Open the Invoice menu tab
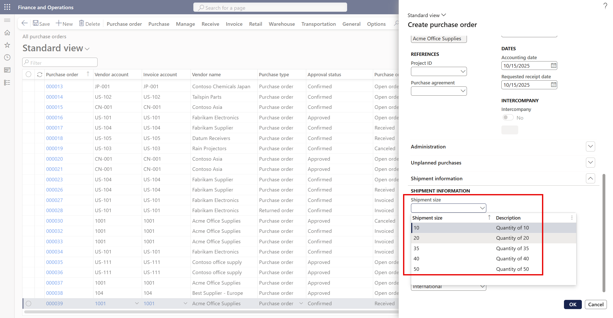613x318 pixels. tap(234, 24)
